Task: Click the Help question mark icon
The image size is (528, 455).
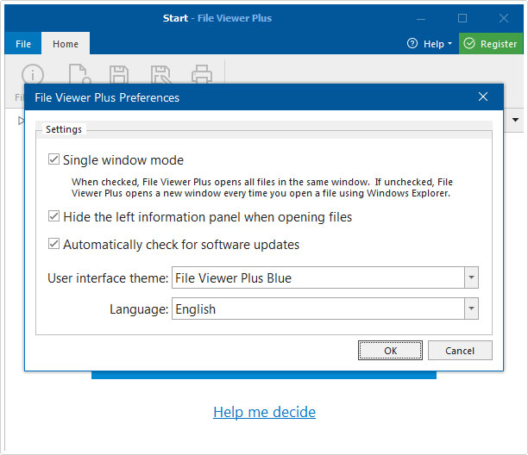Action: coord(412,43)
